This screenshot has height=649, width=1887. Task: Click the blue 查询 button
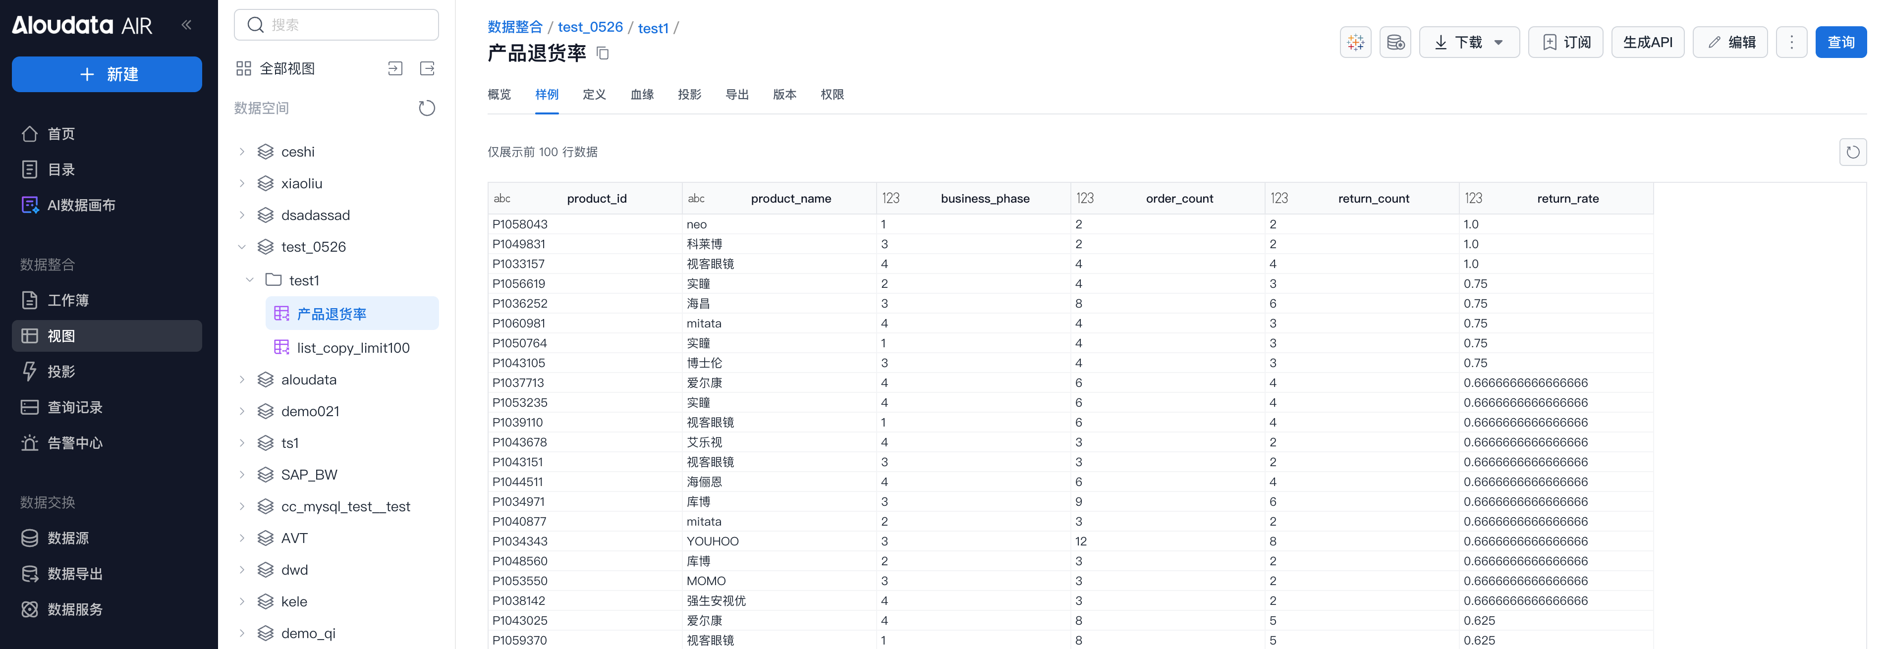[1840, 43]
